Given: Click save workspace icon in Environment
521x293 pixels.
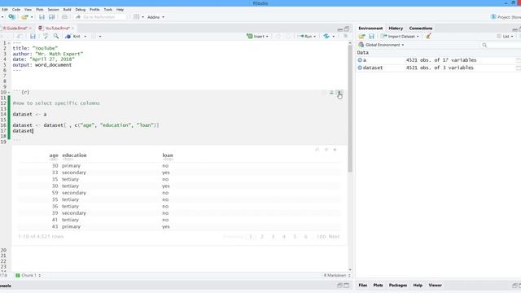Looking at the screenshot, I should click(x=371, y=36).
